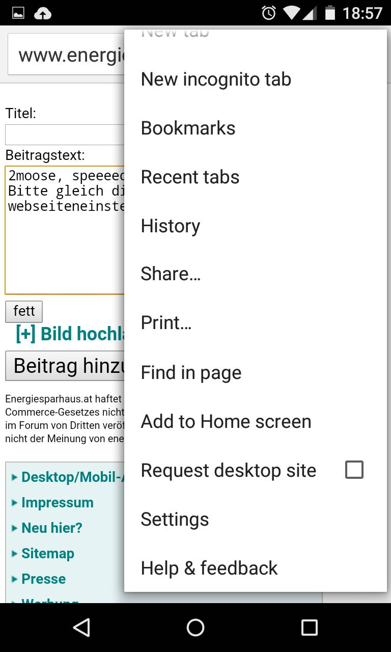Tap the battery status icon
391x652 pixels.
(330, 13)
